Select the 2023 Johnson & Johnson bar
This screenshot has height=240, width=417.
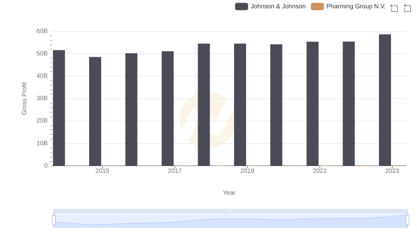385,100
